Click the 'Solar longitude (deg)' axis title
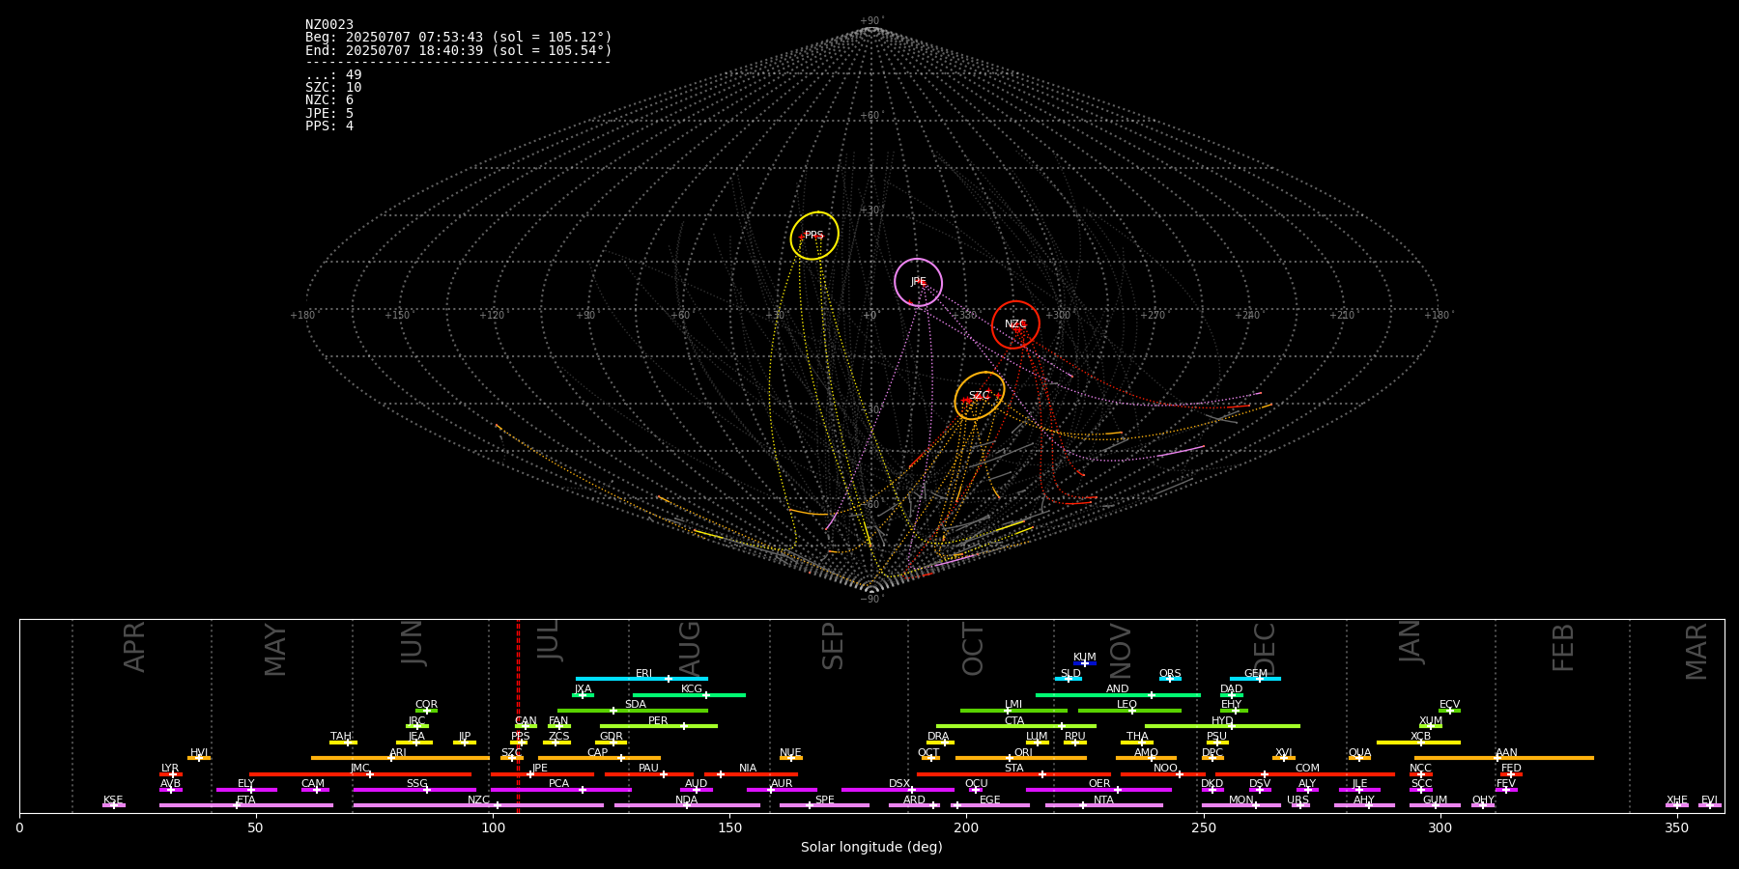1739x869 pixels. pyautogui.click(x=871, y=847)
